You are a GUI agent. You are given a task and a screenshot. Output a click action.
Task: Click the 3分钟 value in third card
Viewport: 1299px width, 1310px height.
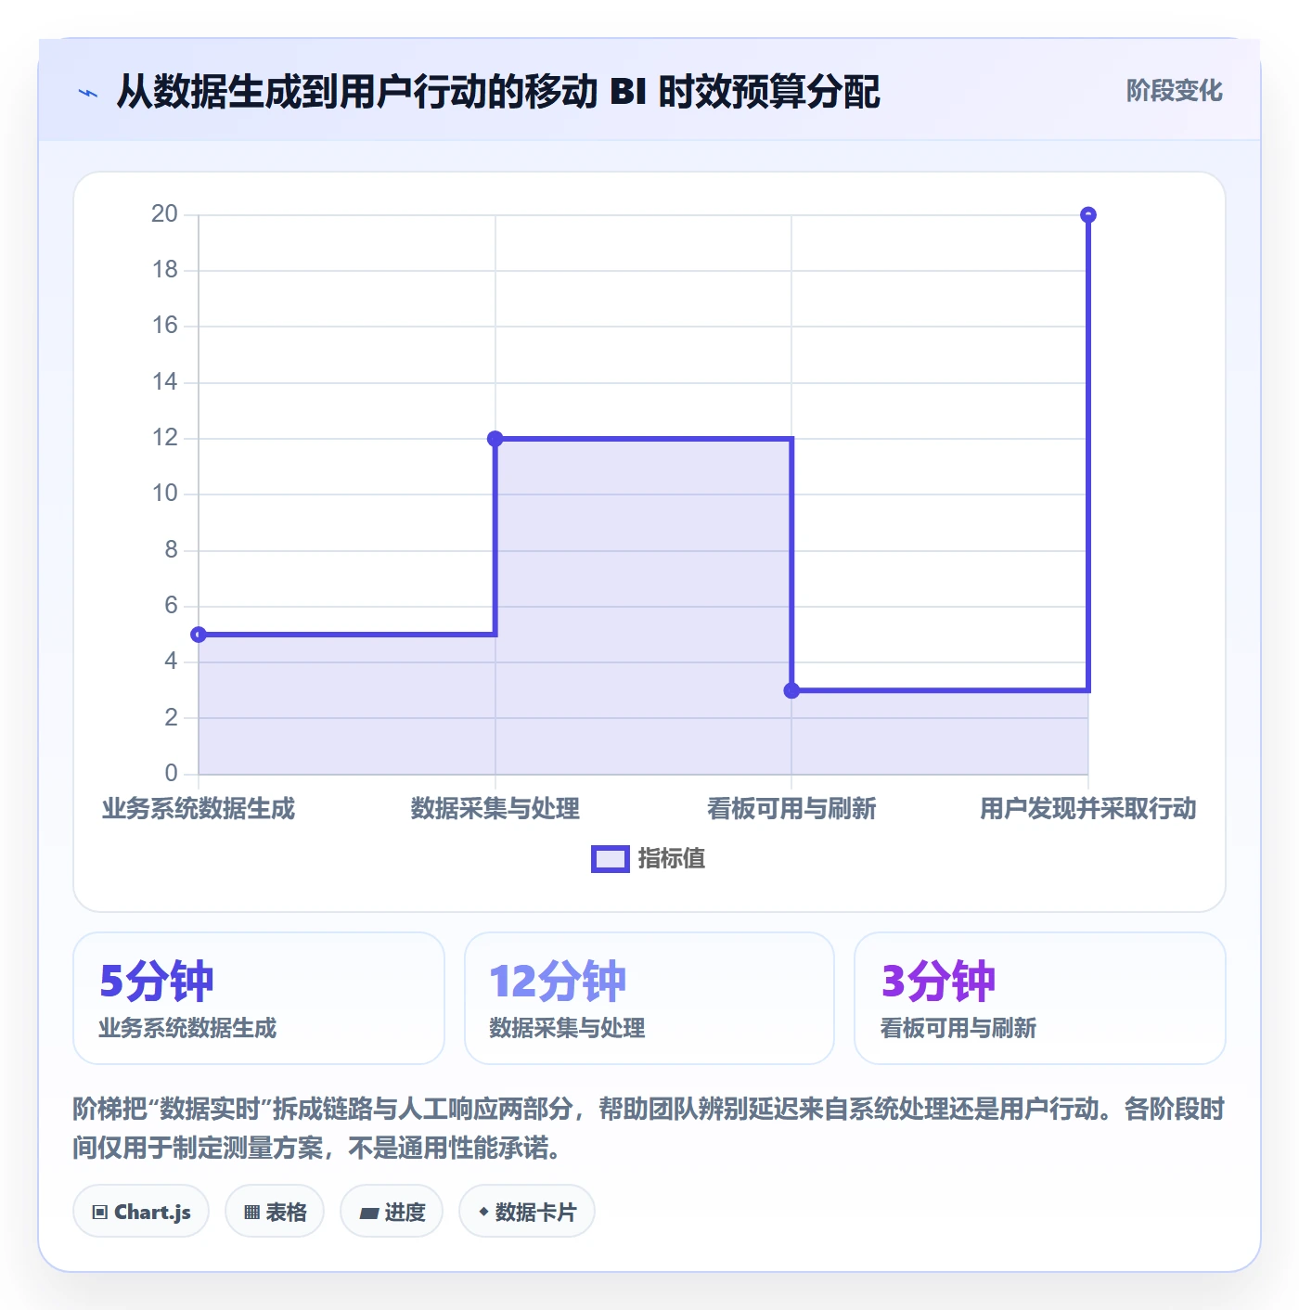click(938, 981)
